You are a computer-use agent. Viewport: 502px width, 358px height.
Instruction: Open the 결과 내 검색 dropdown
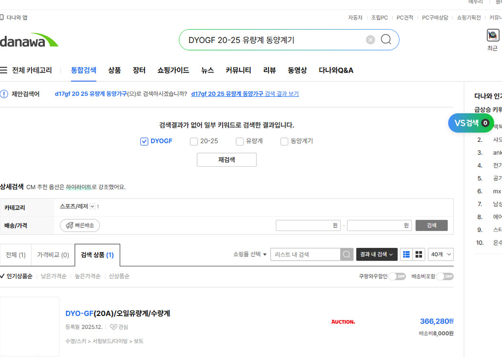pyautogui.click(x=377, y=254)
